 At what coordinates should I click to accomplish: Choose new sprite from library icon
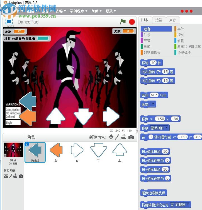point(111,137)
